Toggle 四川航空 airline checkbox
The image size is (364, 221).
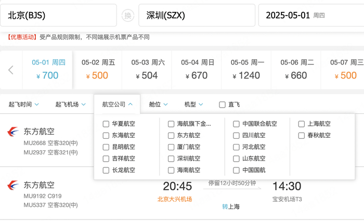pyautogui.click(x=236, y=136)
